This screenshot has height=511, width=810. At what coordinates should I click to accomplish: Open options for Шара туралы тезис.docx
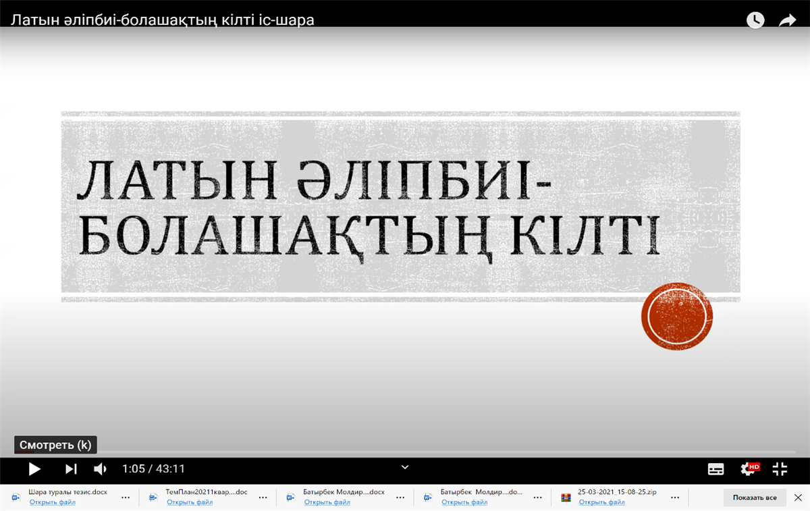[x=126, y=497]
